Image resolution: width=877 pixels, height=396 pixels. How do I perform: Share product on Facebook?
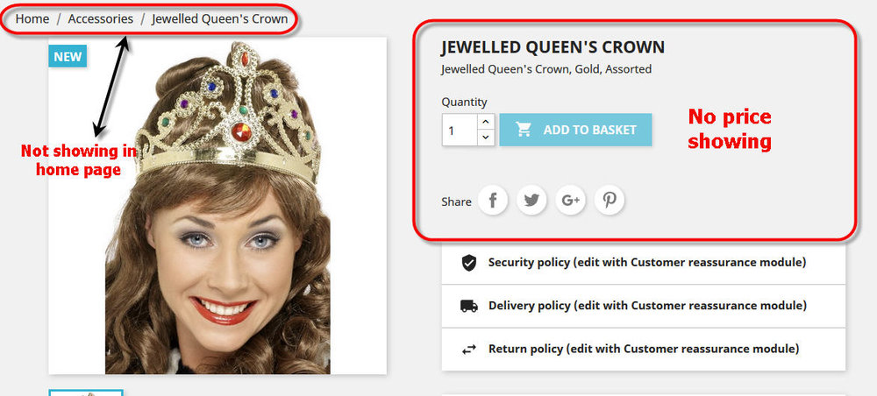coord(493,200)
